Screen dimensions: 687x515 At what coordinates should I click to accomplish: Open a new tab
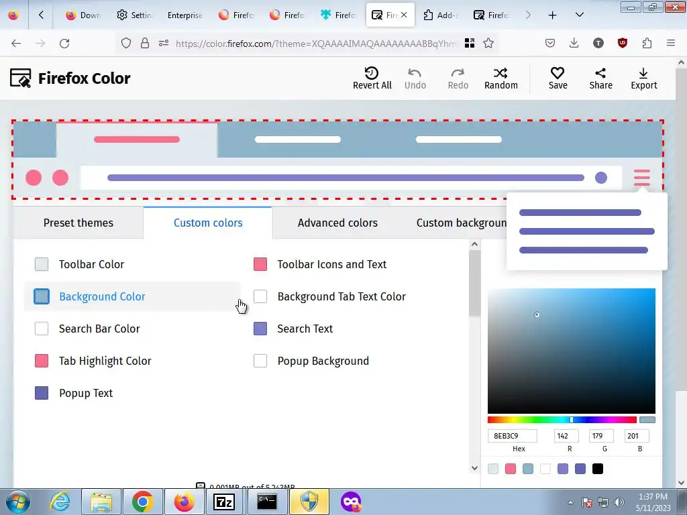(553, 15)
